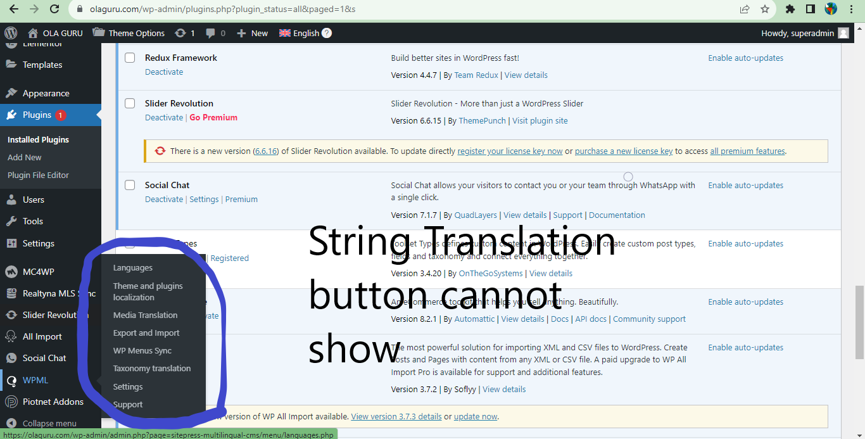Click the browser forward arrow

34,9
